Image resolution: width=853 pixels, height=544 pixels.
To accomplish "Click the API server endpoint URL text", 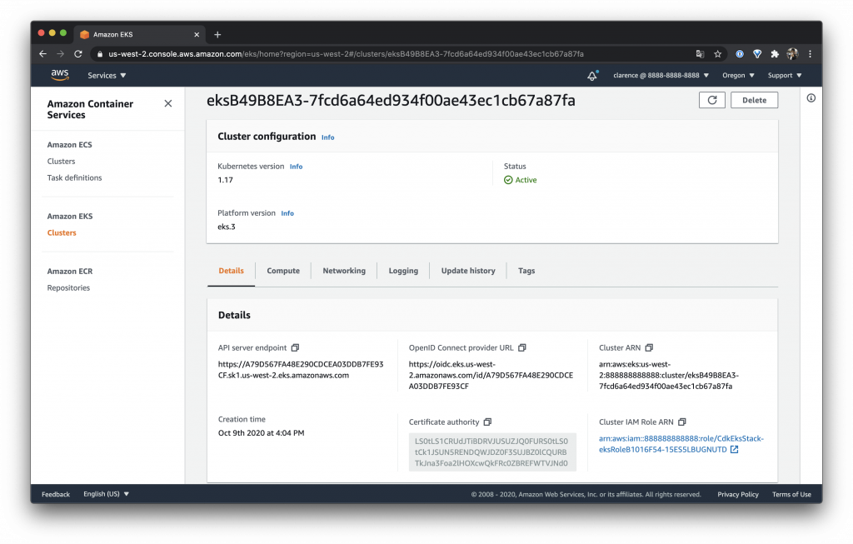I will pyautogui.click(x=301, y=369).
